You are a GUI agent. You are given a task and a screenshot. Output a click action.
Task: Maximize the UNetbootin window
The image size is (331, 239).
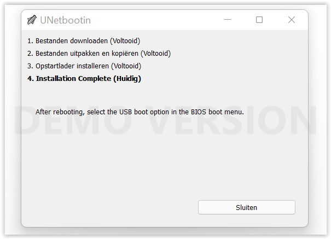click(x=259, y=20)
